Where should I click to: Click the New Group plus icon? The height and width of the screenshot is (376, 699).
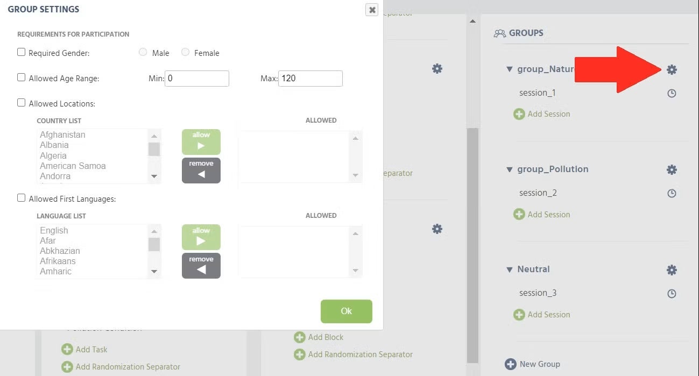tap(510, 364)
